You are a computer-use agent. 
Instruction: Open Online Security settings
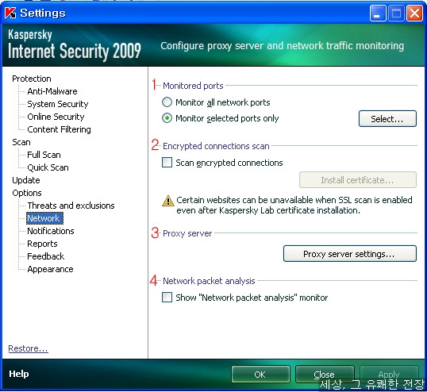pyautogui.click(x=56, y=117)
